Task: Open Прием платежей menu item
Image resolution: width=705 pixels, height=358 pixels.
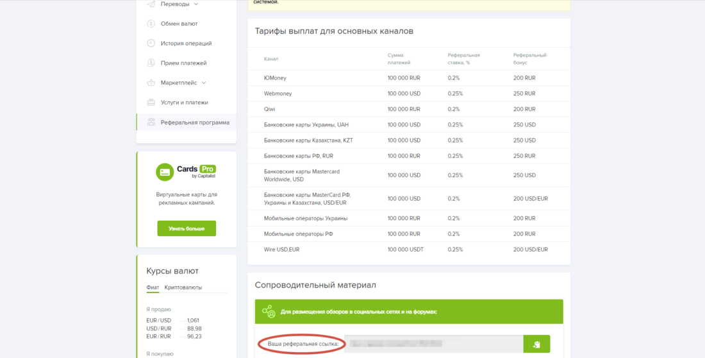Action: click(x=183, y=63)
